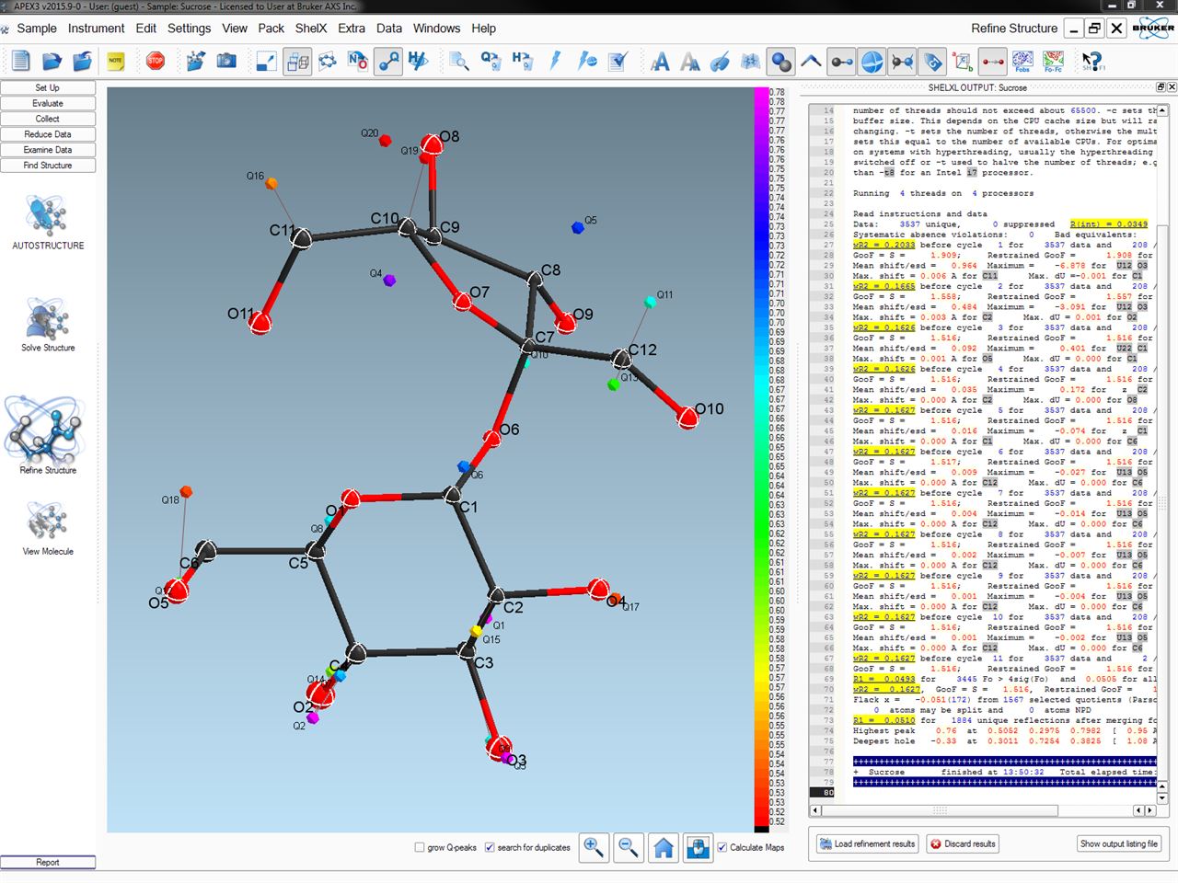Open the Extra menu
1178x883 pixels.
(x=352, y=29)
